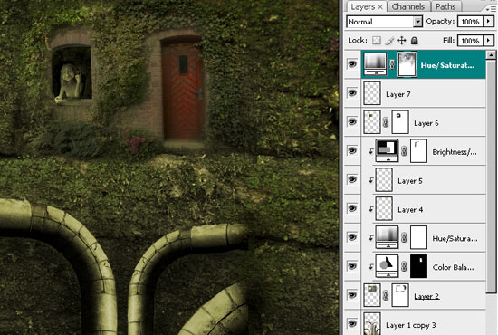Select Layer 4 thumbnail
Viewport: 498px width, 335px height.
pos(384,209)
